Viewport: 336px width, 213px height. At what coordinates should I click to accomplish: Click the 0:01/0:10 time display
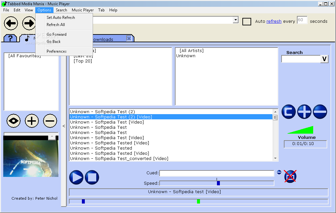pyautogui.click(x=305, y=144)
